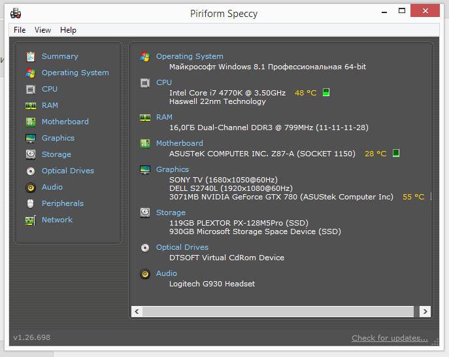
Task: Click the Storage heading in summary
Action: click(171, 212)
